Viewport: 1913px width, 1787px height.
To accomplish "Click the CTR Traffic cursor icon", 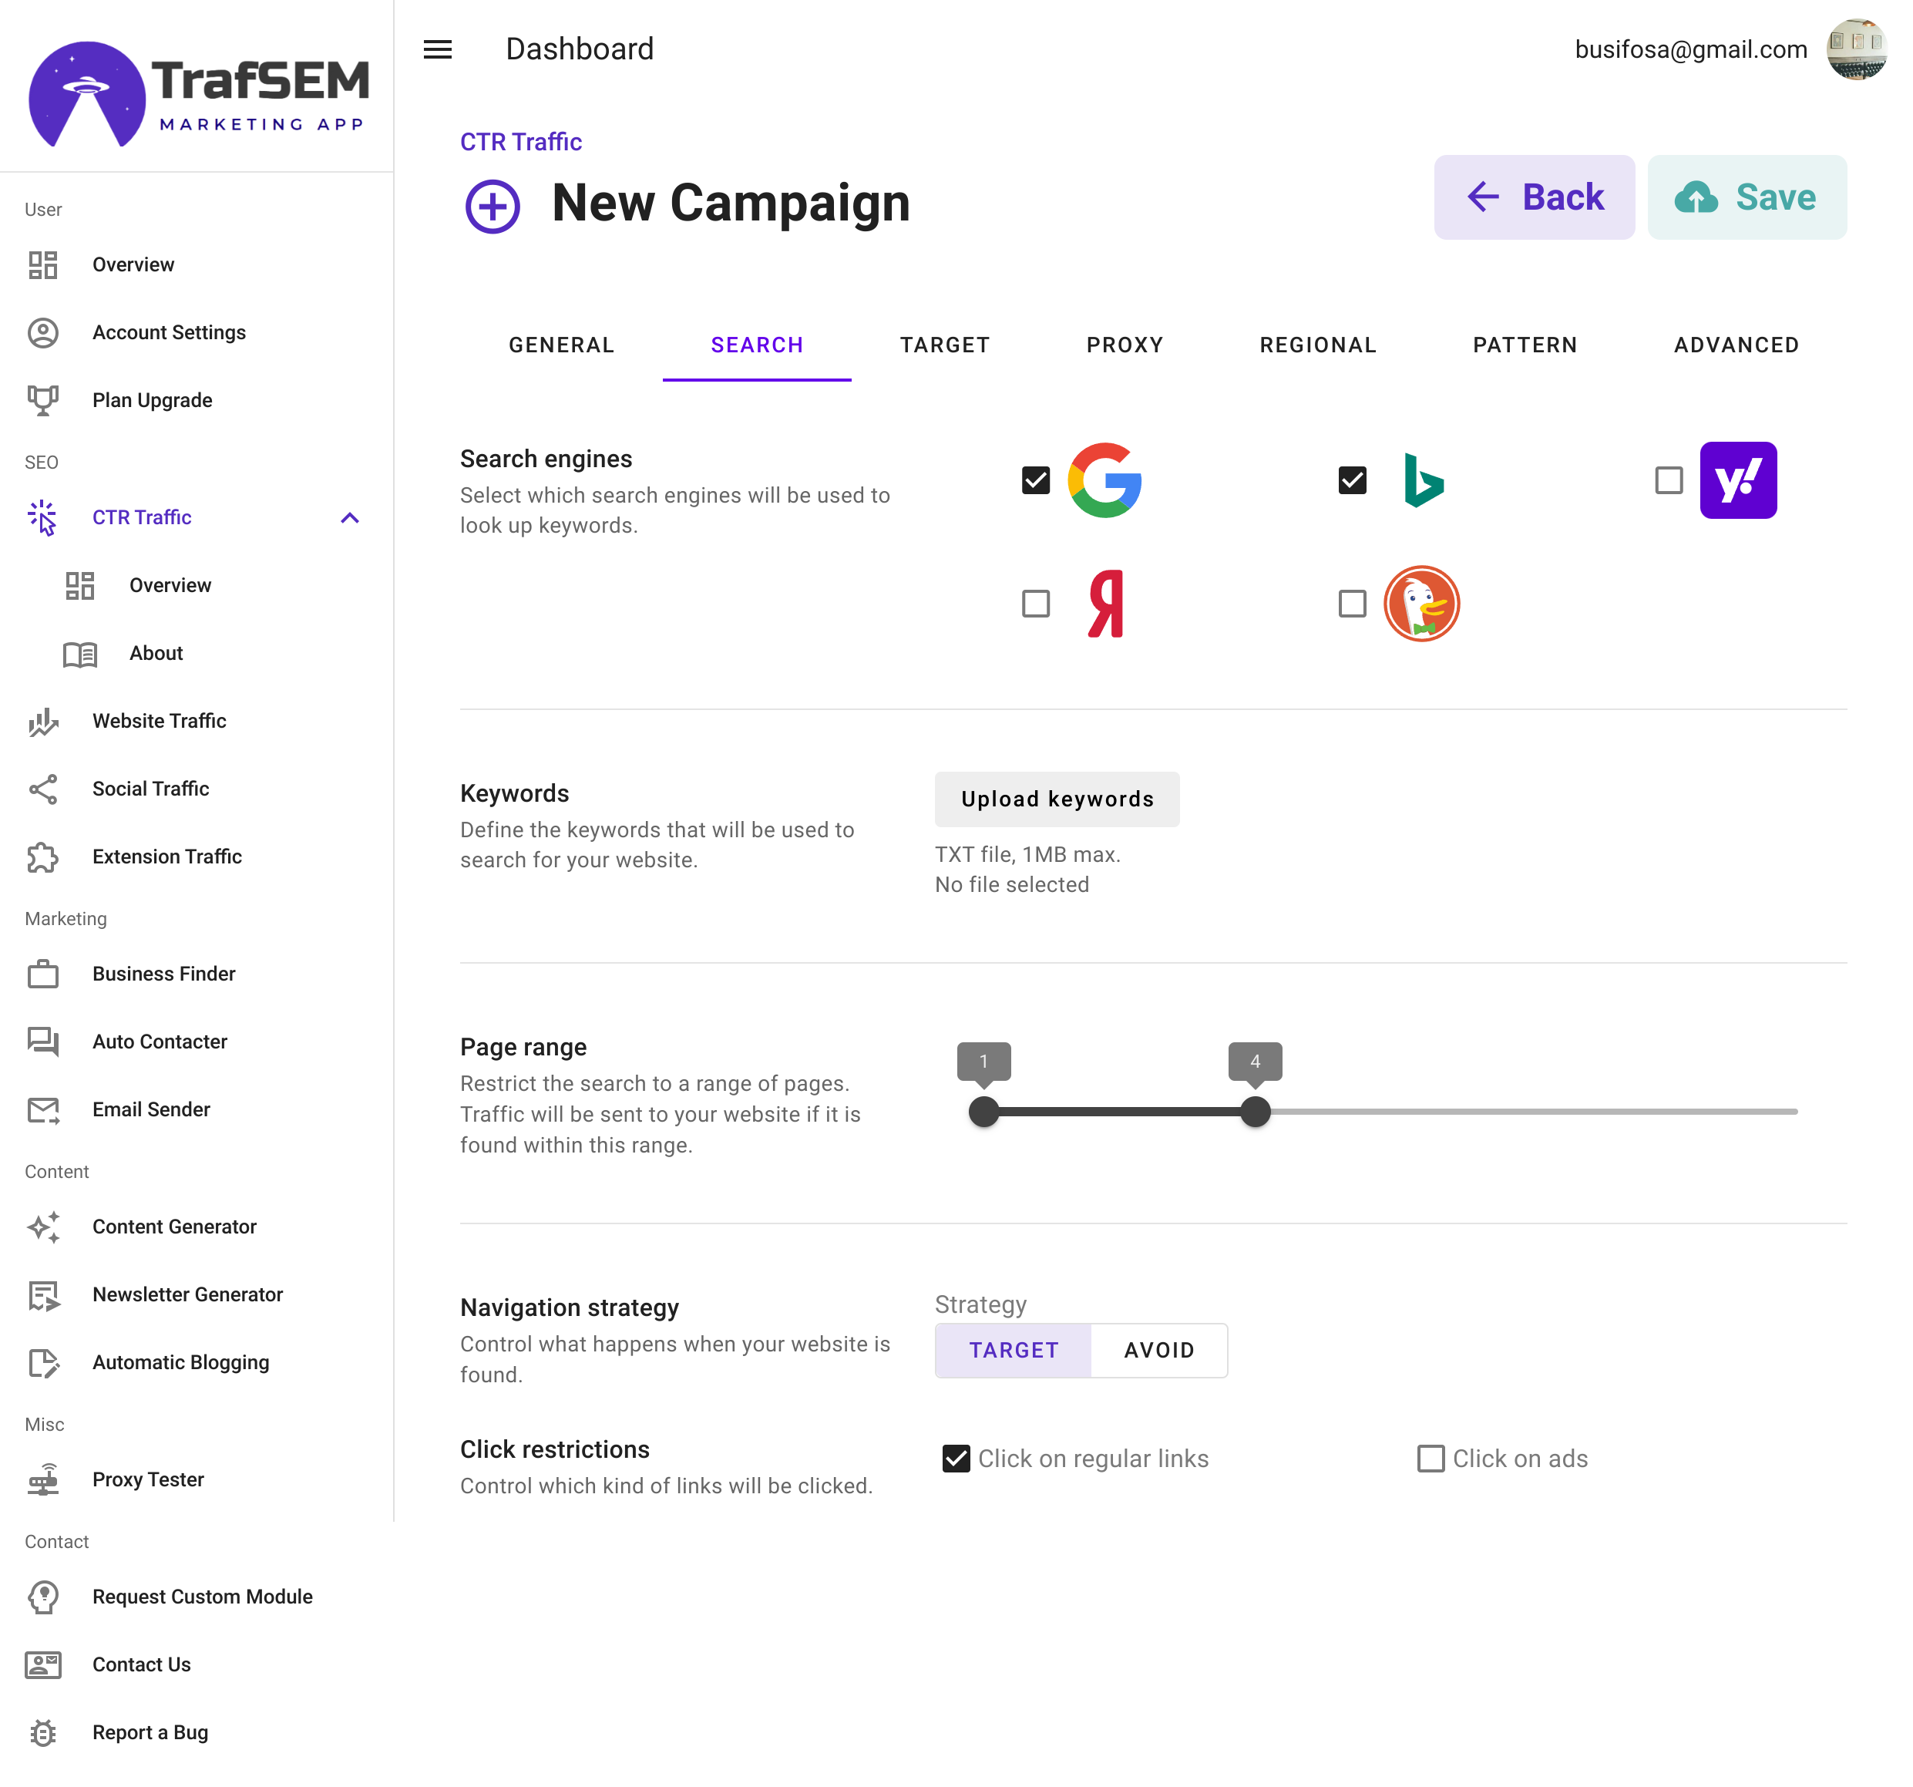I will point(43,518).
